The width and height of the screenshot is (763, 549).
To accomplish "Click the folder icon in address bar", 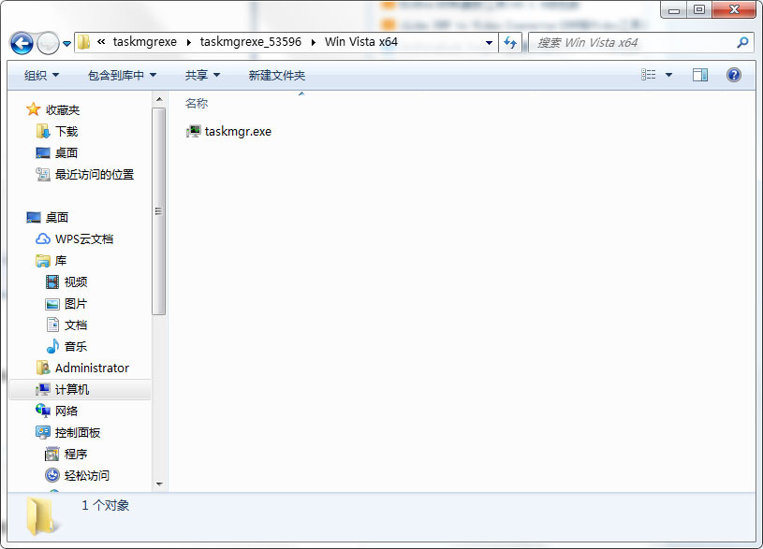I will [83, 42].
